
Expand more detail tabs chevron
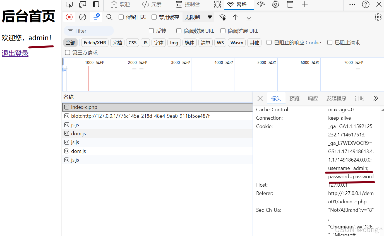pyautogui.click(x=376, y=98)
